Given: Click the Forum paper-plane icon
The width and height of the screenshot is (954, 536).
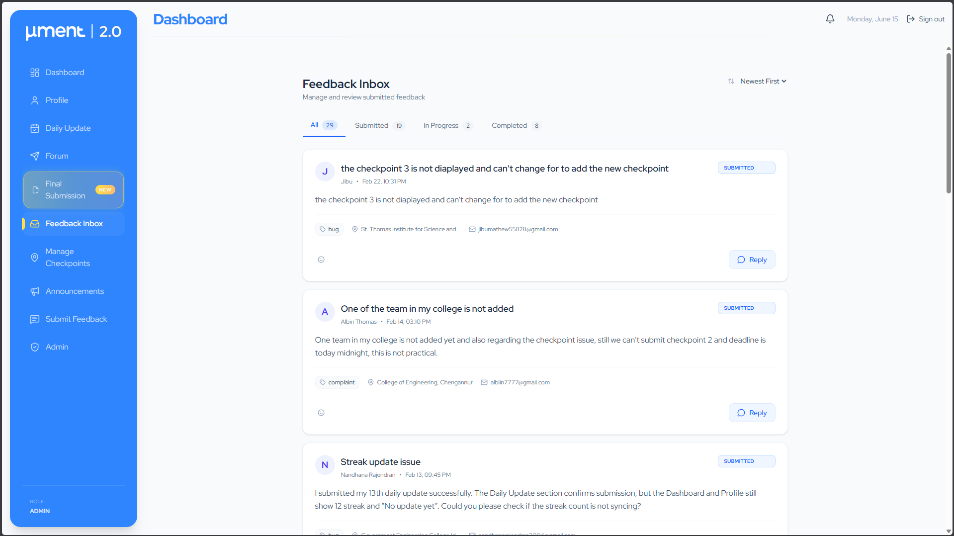Looking at the screenshot, I should point(35,156).
